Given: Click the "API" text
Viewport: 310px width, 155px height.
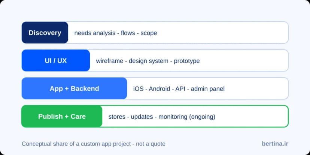Looking at the screenshot, I should [x=180, y=89].
